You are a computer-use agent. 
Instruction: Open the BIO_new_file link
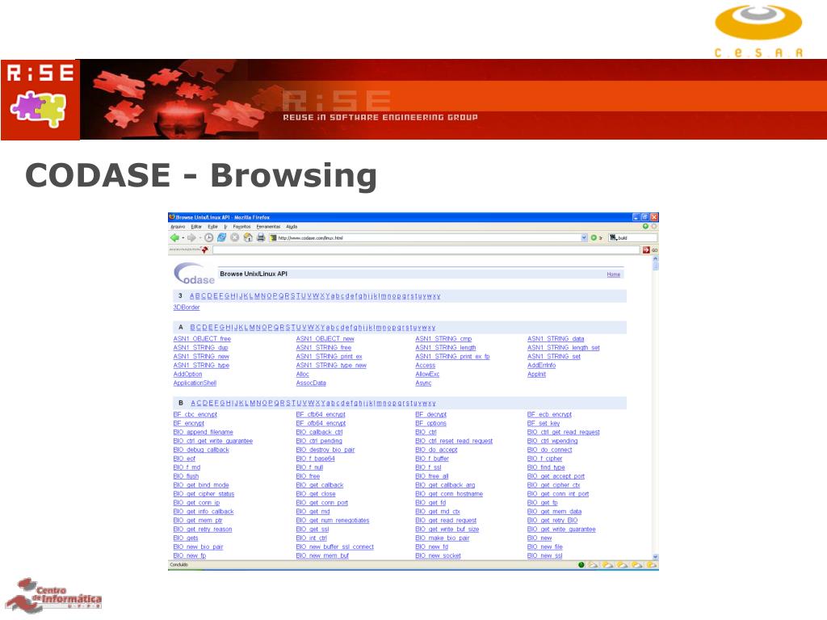pyautogui.click(x=545, y=547)
